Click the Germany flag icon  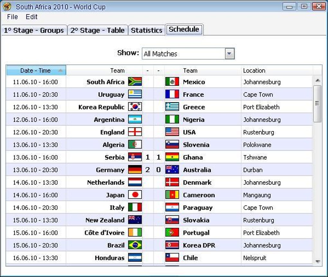135,169
